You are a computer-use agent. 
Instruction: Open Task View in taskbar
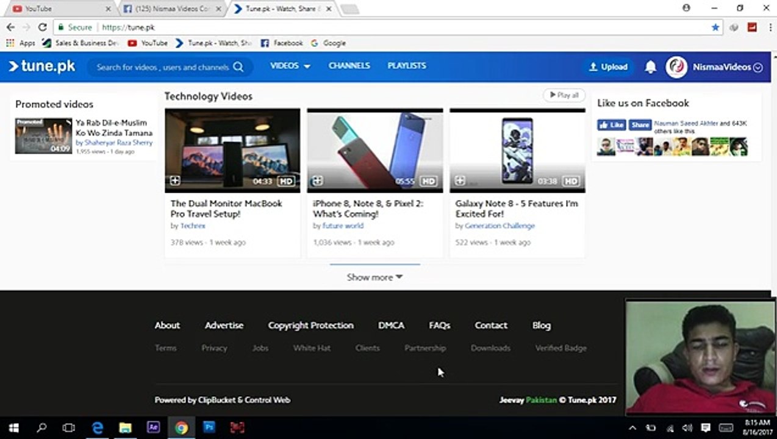[x=69, y=427]
